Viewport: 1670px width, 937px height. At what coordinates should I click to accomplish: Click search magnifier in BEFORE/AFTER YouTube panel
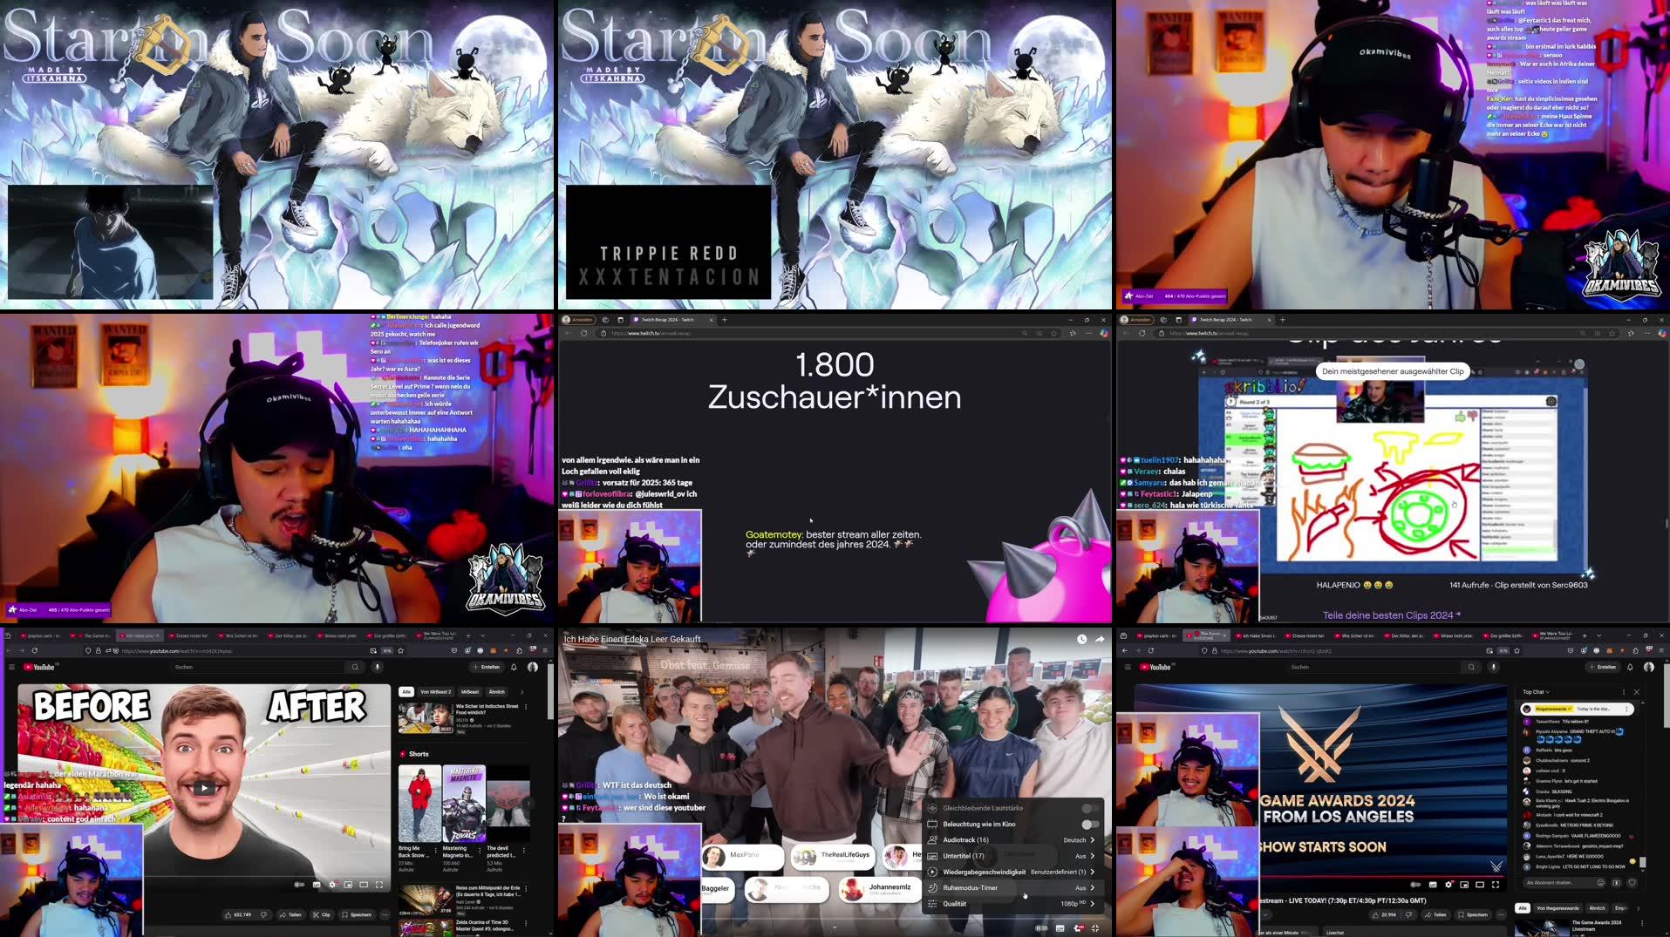(x=355, y=667)
